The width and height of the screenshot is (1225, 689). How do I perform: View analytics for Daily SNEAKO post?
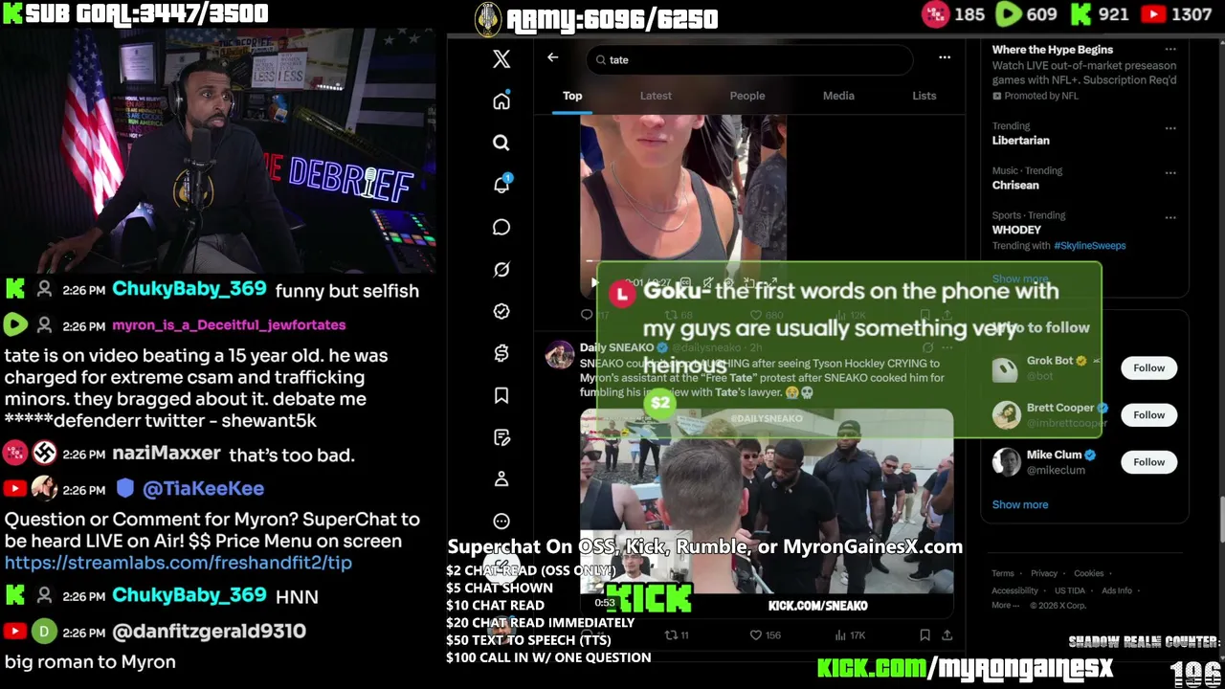coord(849,634)
